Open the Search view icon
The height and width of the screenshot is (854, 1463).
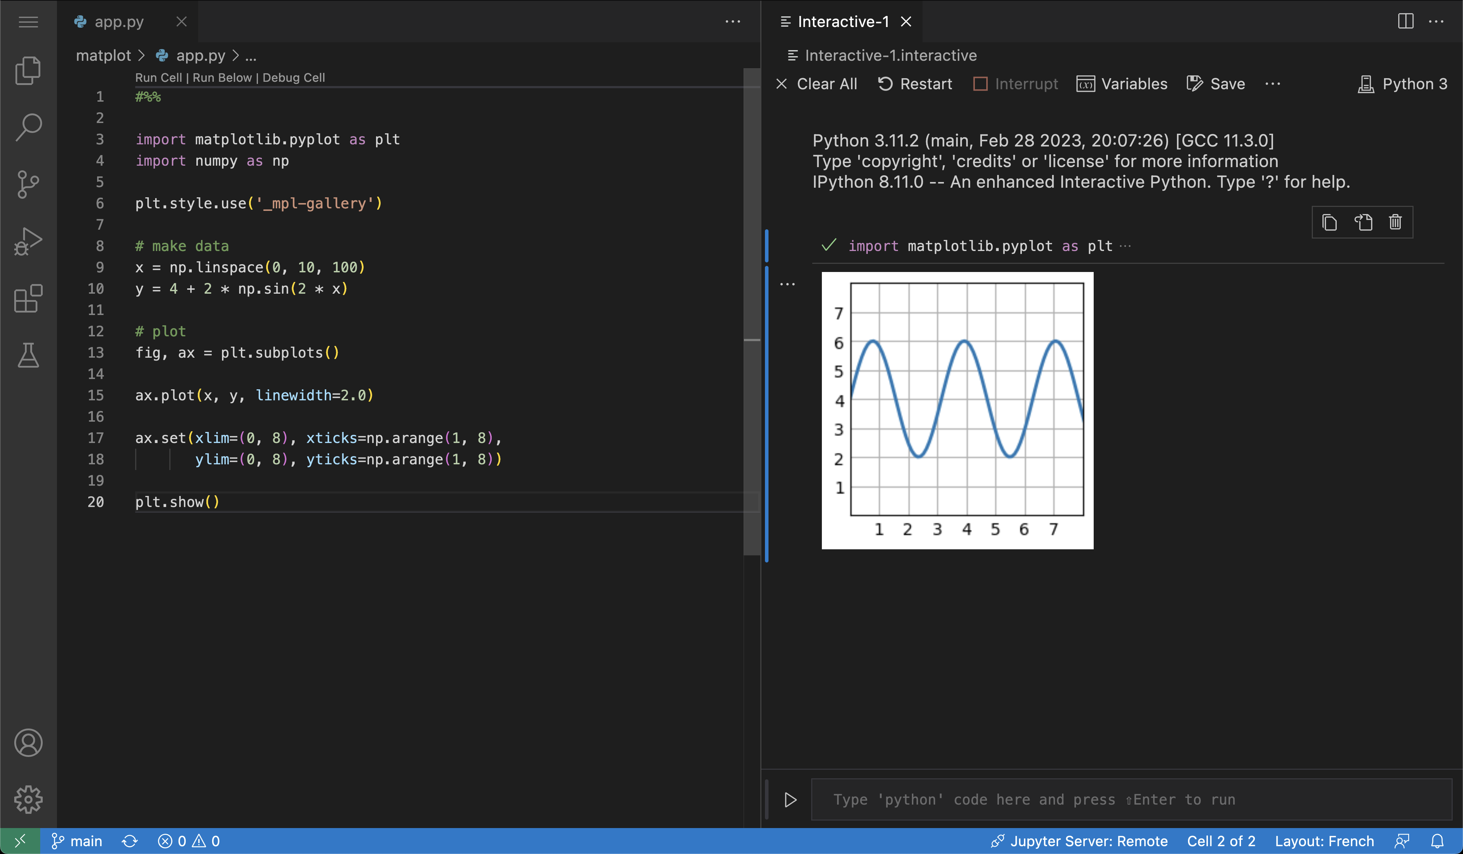pyautogui.click(x=28, y=127)
